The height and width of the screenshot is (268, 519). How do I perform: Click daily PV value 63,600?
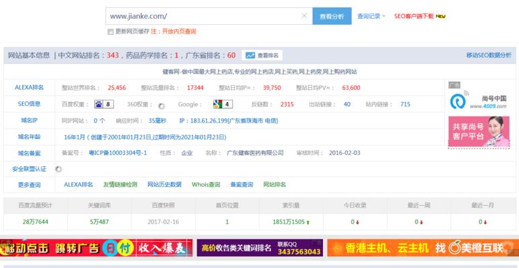(x=351, y=88)
